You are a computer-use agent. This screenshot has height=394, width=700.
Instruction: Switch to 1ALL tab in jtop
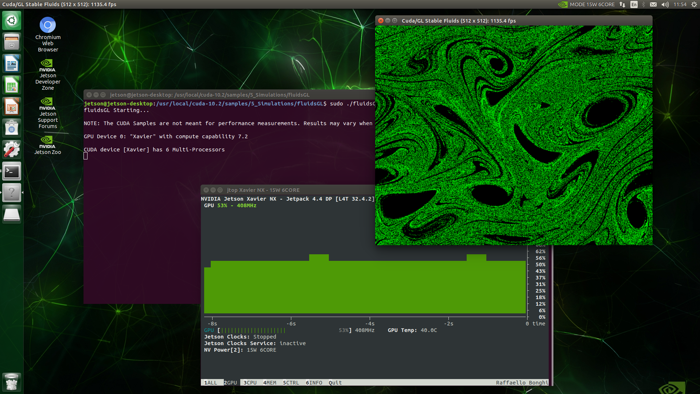click(x=211, y=383)
